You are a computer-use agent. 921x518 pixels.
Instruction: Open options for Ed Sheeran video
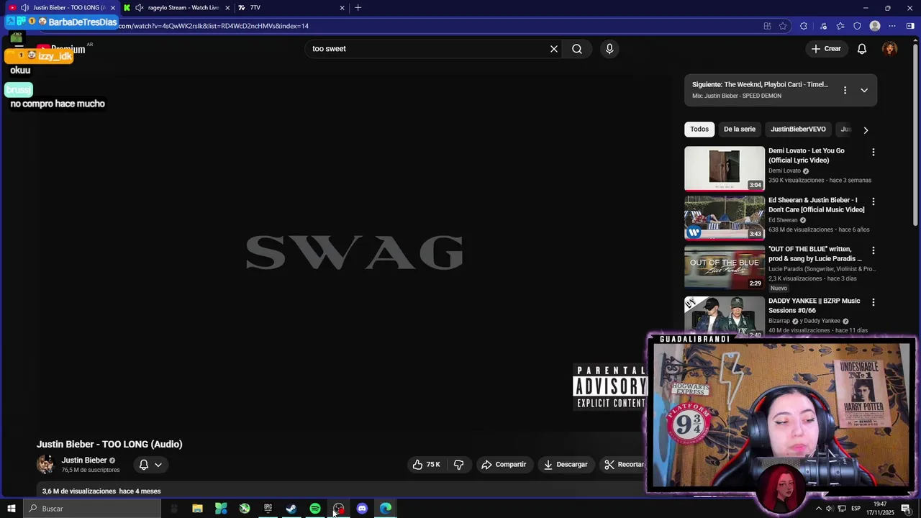pyautogui.click(x=874, y=201)
